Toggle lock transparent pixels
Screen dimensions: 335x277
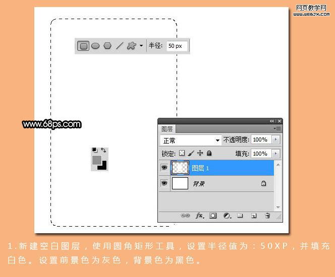point(182,153)
